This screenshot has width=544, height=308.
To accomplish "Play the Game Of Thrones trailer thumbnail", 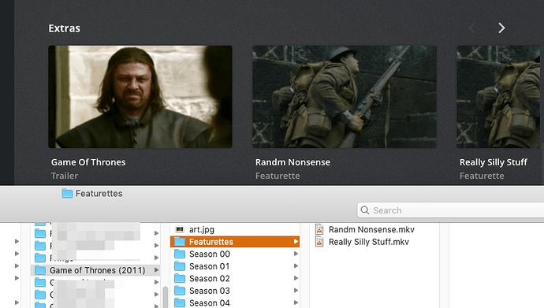I will 140,97.
